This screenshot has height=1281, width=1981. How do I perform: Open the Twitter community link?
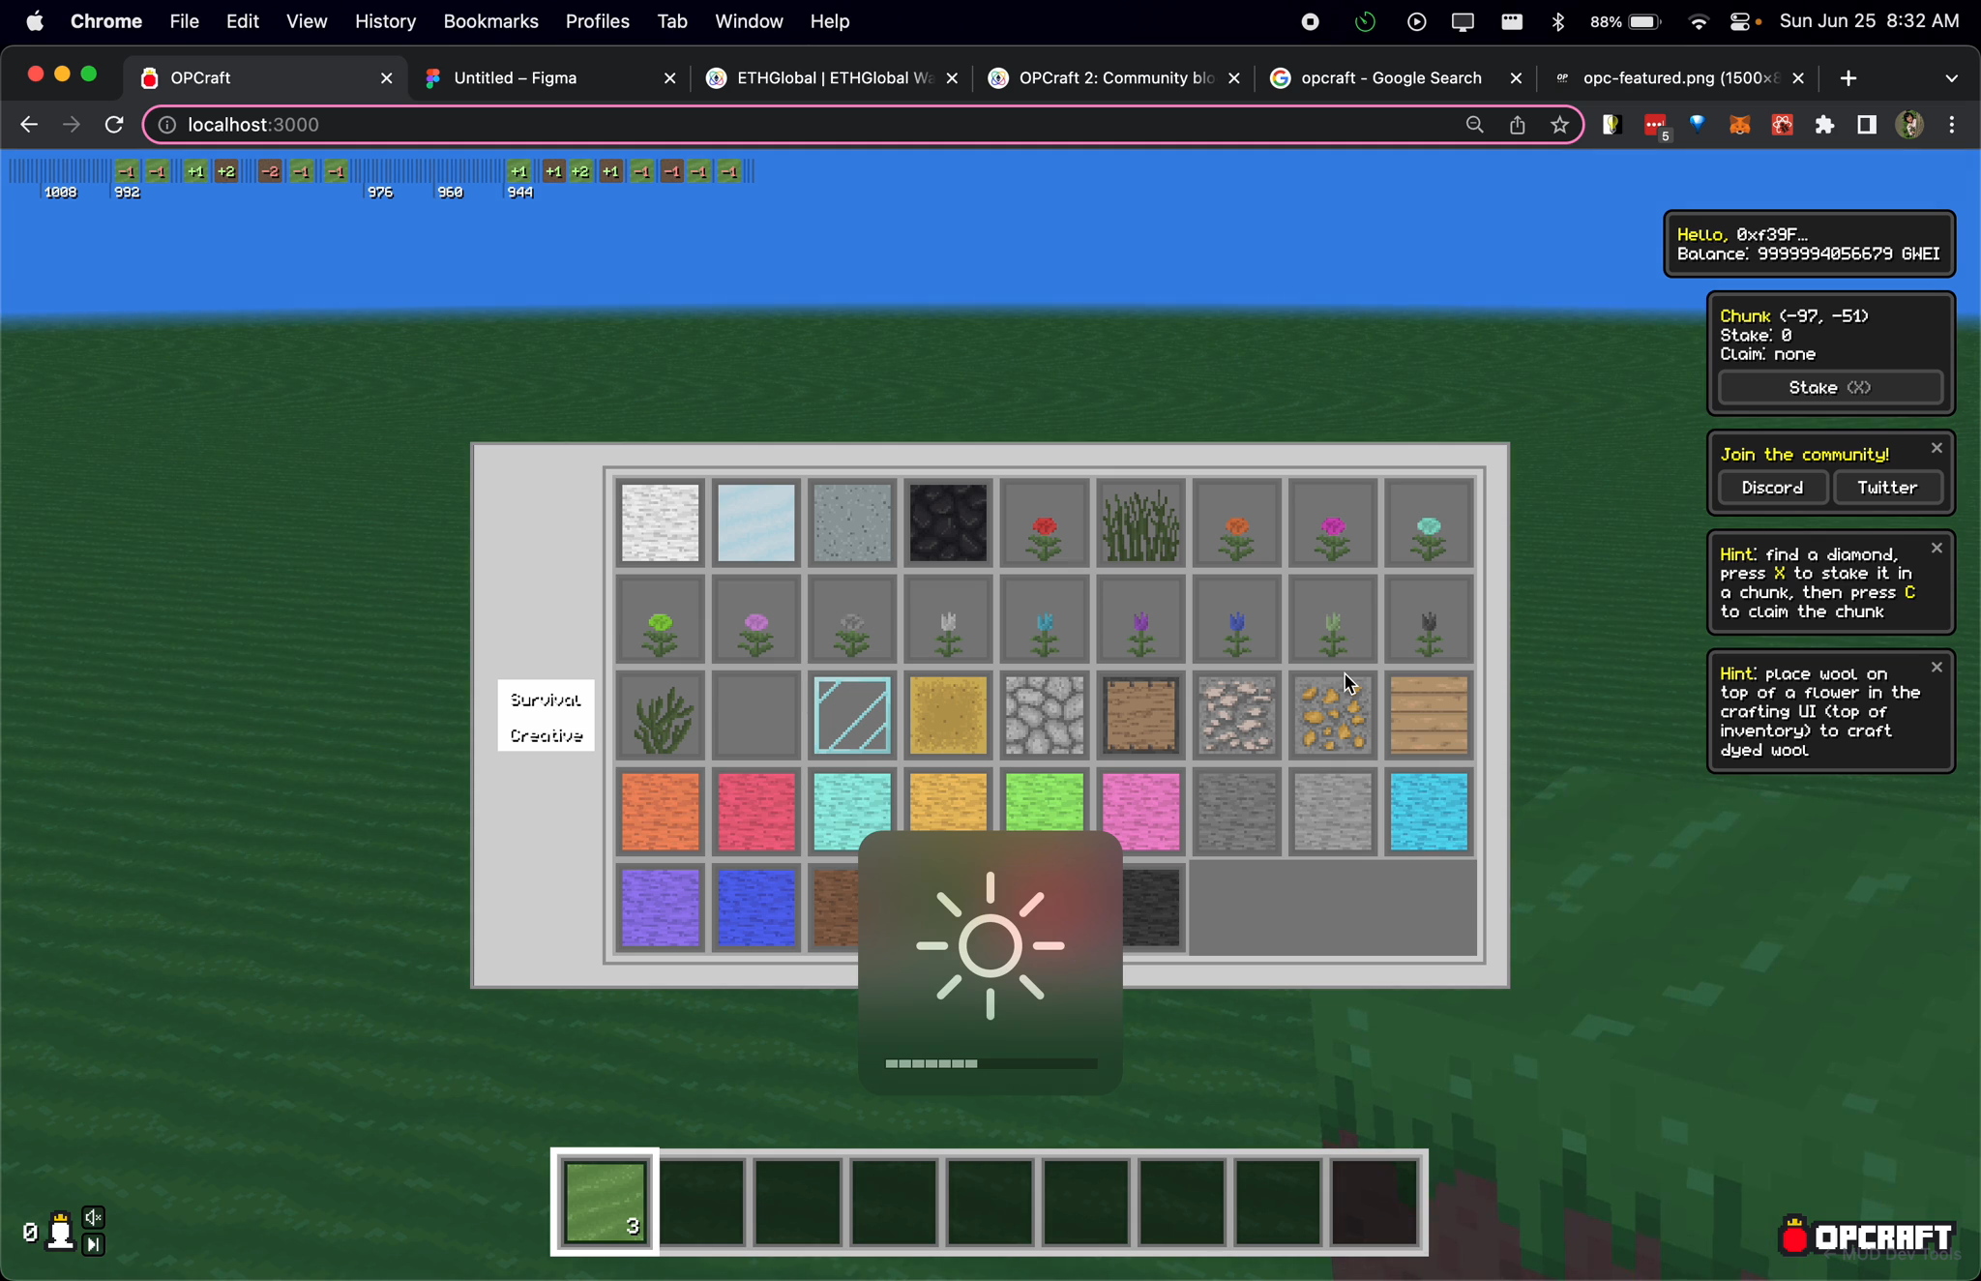(x=1886, y=488)
